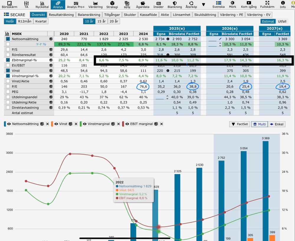Click the info icon beside Vinst 220
The image size is (295, 241).
click(x=168, y=71)
